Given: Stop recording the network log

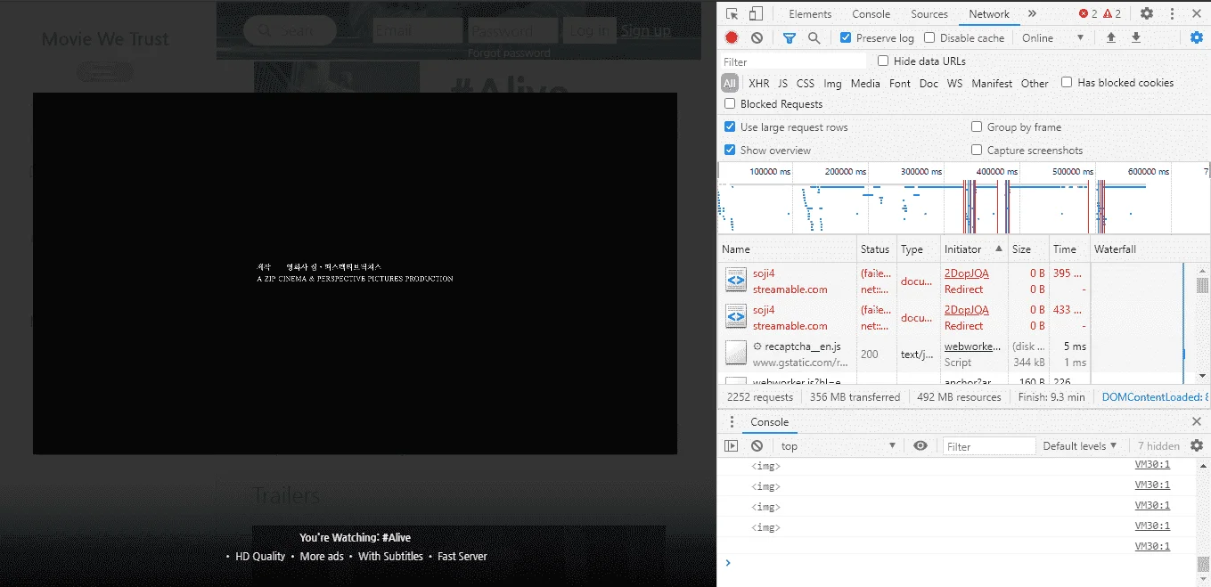Looking at the screenshot, I should [732, 37].
